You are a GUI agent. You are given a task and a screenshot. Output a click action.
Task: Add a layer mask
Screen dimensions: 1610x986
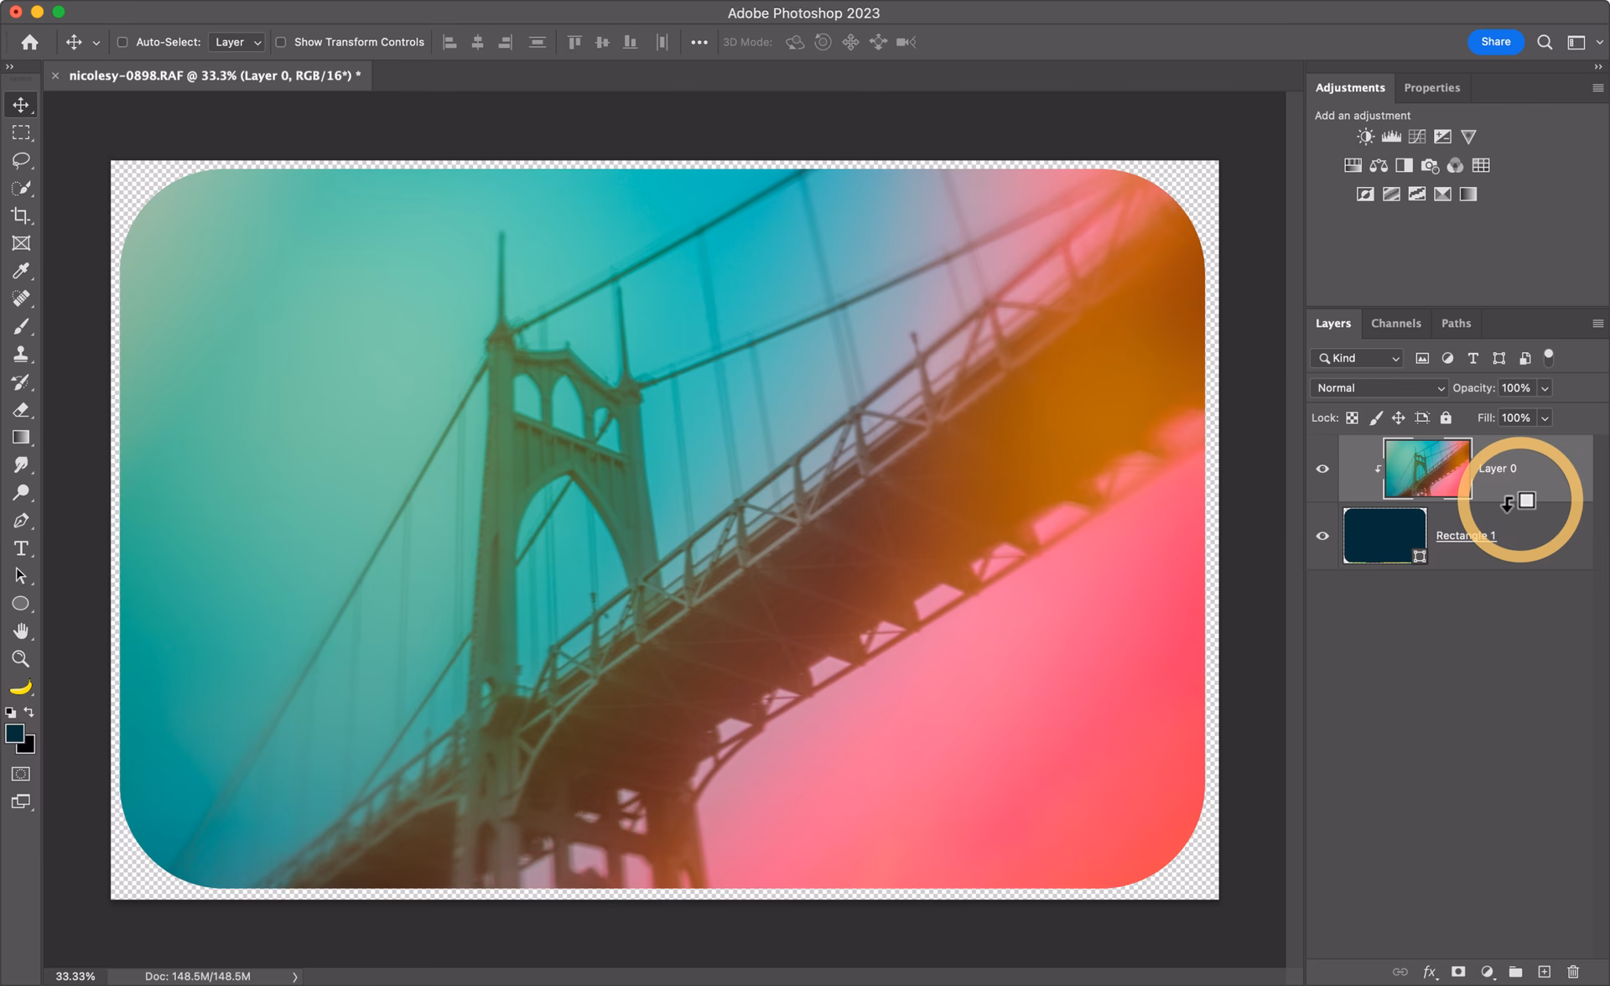tap(1460, 969)
